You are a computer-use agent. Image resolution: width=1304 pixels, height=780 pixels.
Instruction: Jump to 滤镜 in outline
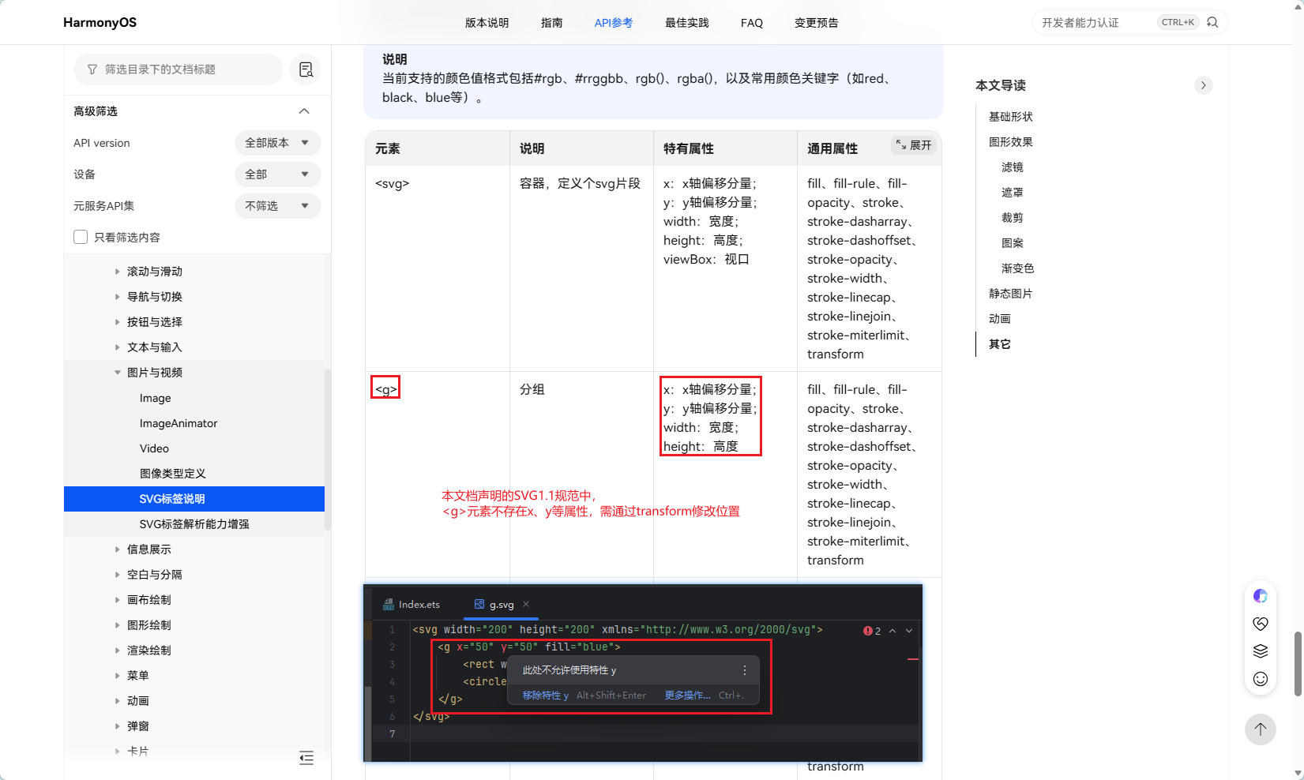tap(1013, 167)
